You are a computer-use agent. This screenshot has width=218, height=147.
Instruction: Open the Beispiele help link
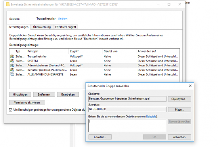(x=151, y=117)
